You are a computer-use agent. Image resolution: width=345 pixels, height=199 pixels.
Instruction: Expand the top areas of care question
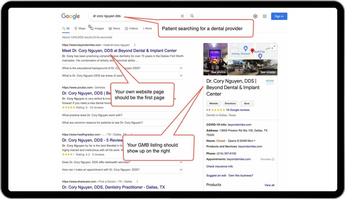pyautogui.click(x=122, y=76)
